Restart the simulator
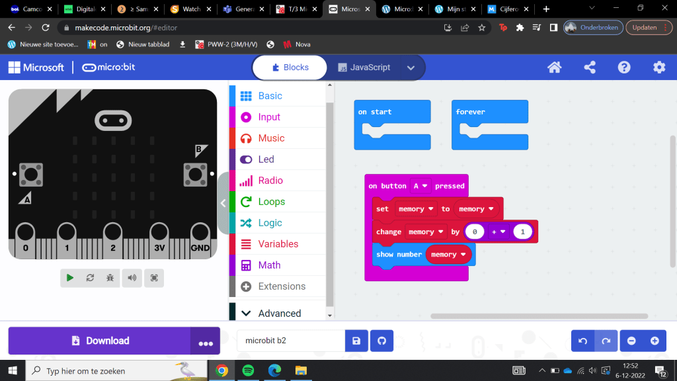This screenshot has height=381, width=677. click(90, 278)
